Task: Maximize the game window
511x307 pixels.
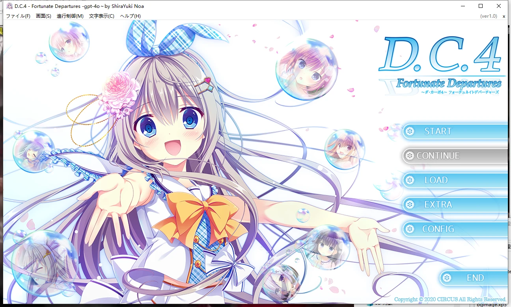Action: tap(481, 6)
